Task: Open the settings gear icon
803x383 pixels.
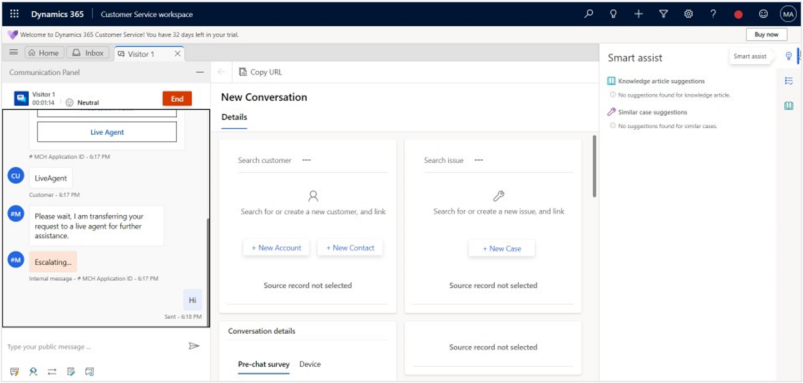Action: click(688, 14)
